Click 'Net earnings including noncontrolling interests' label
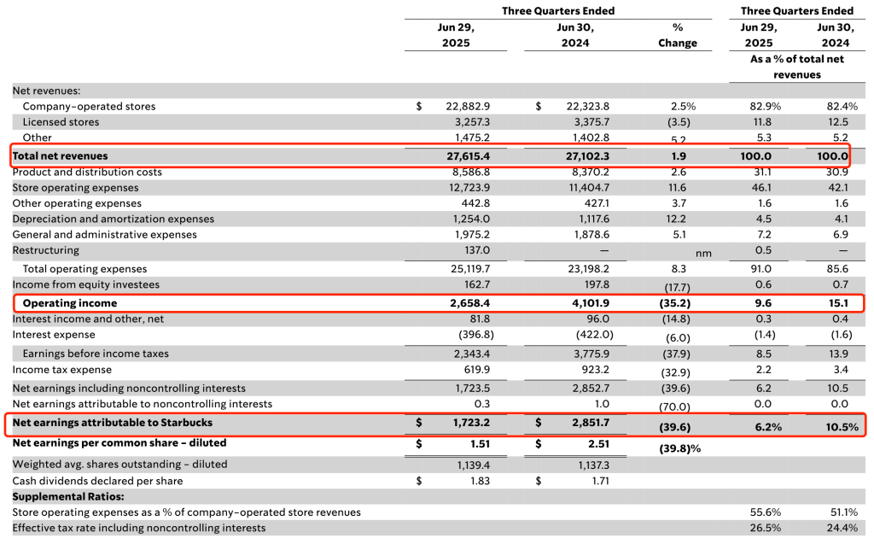This screenshot has width=874, height=544. coord(129,388)
